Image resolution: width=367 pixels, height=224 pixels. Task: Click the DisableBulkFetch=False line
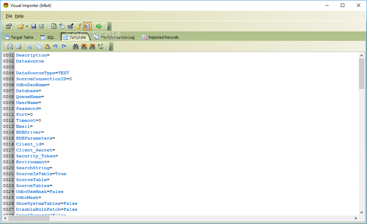[x=47, y=209]
